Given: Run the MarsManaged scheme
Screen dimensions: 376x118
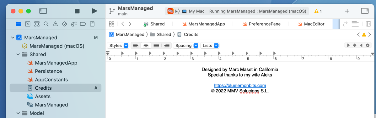Looking at the screenshot, I should pyautogui.click(x=94, y=11).
